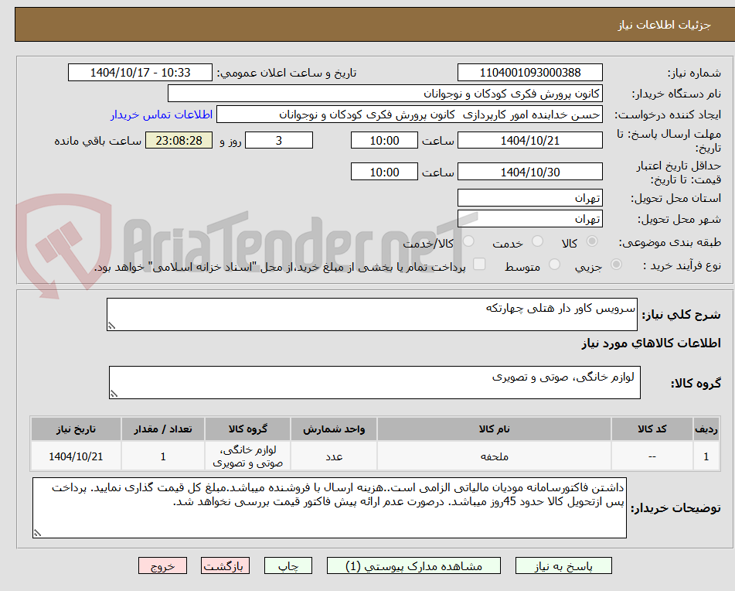Click the استان محل تحویل field
Viewport: 735px width, 591px height.
point(529,198)
